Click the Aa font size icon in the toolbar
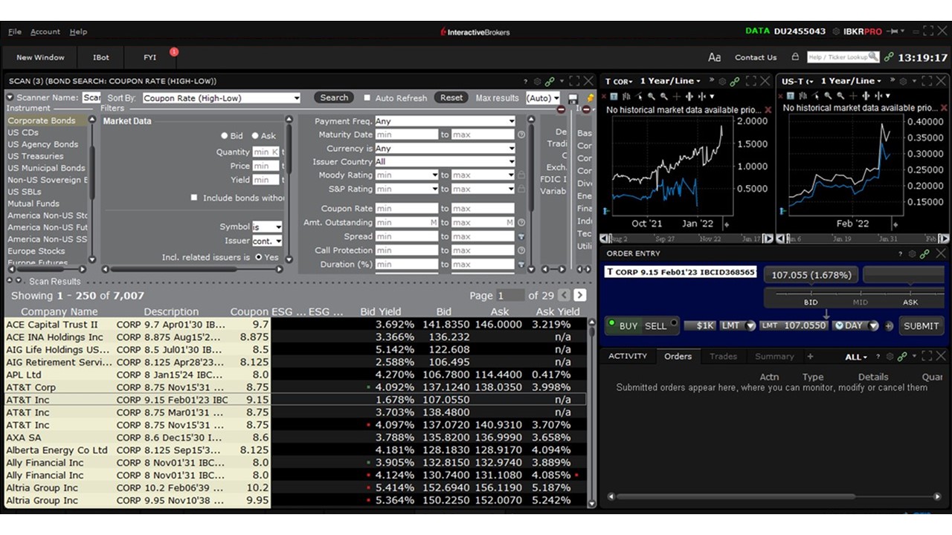The image size is (952, 535). 714,57
